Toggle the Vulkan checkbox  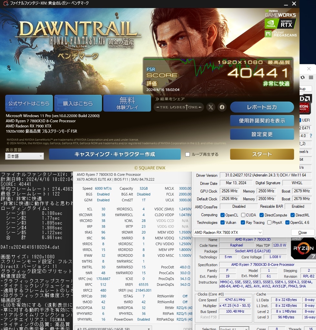point(222,223)
